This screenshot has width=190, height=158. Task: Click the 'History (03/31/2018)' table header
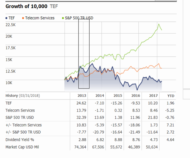click(23, 96)
